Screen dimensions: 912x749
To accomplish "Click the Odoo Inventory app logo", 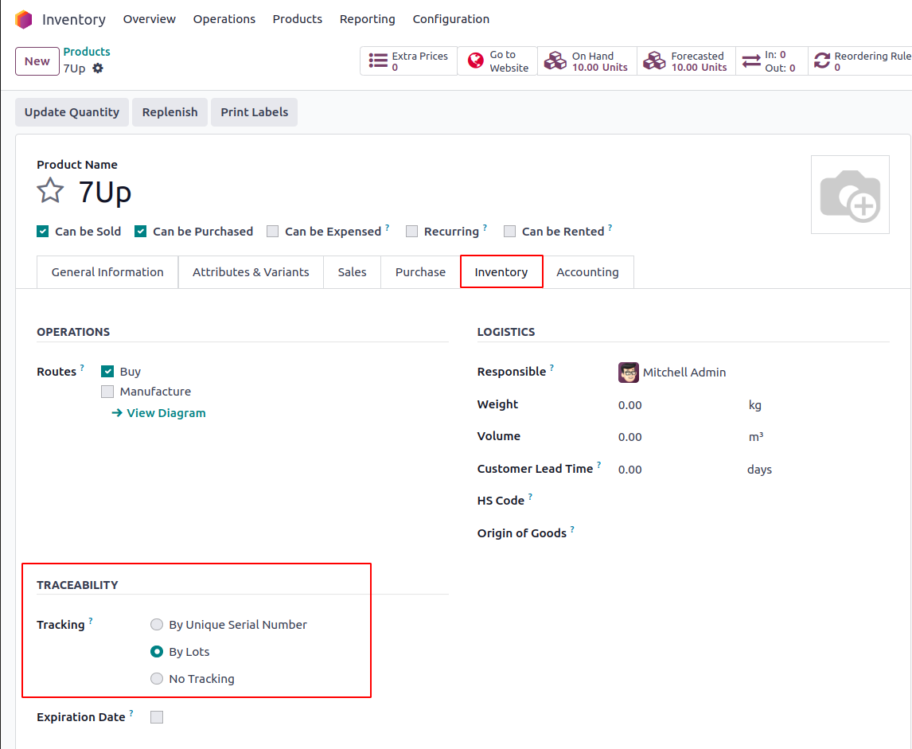I will click(24, 19).
